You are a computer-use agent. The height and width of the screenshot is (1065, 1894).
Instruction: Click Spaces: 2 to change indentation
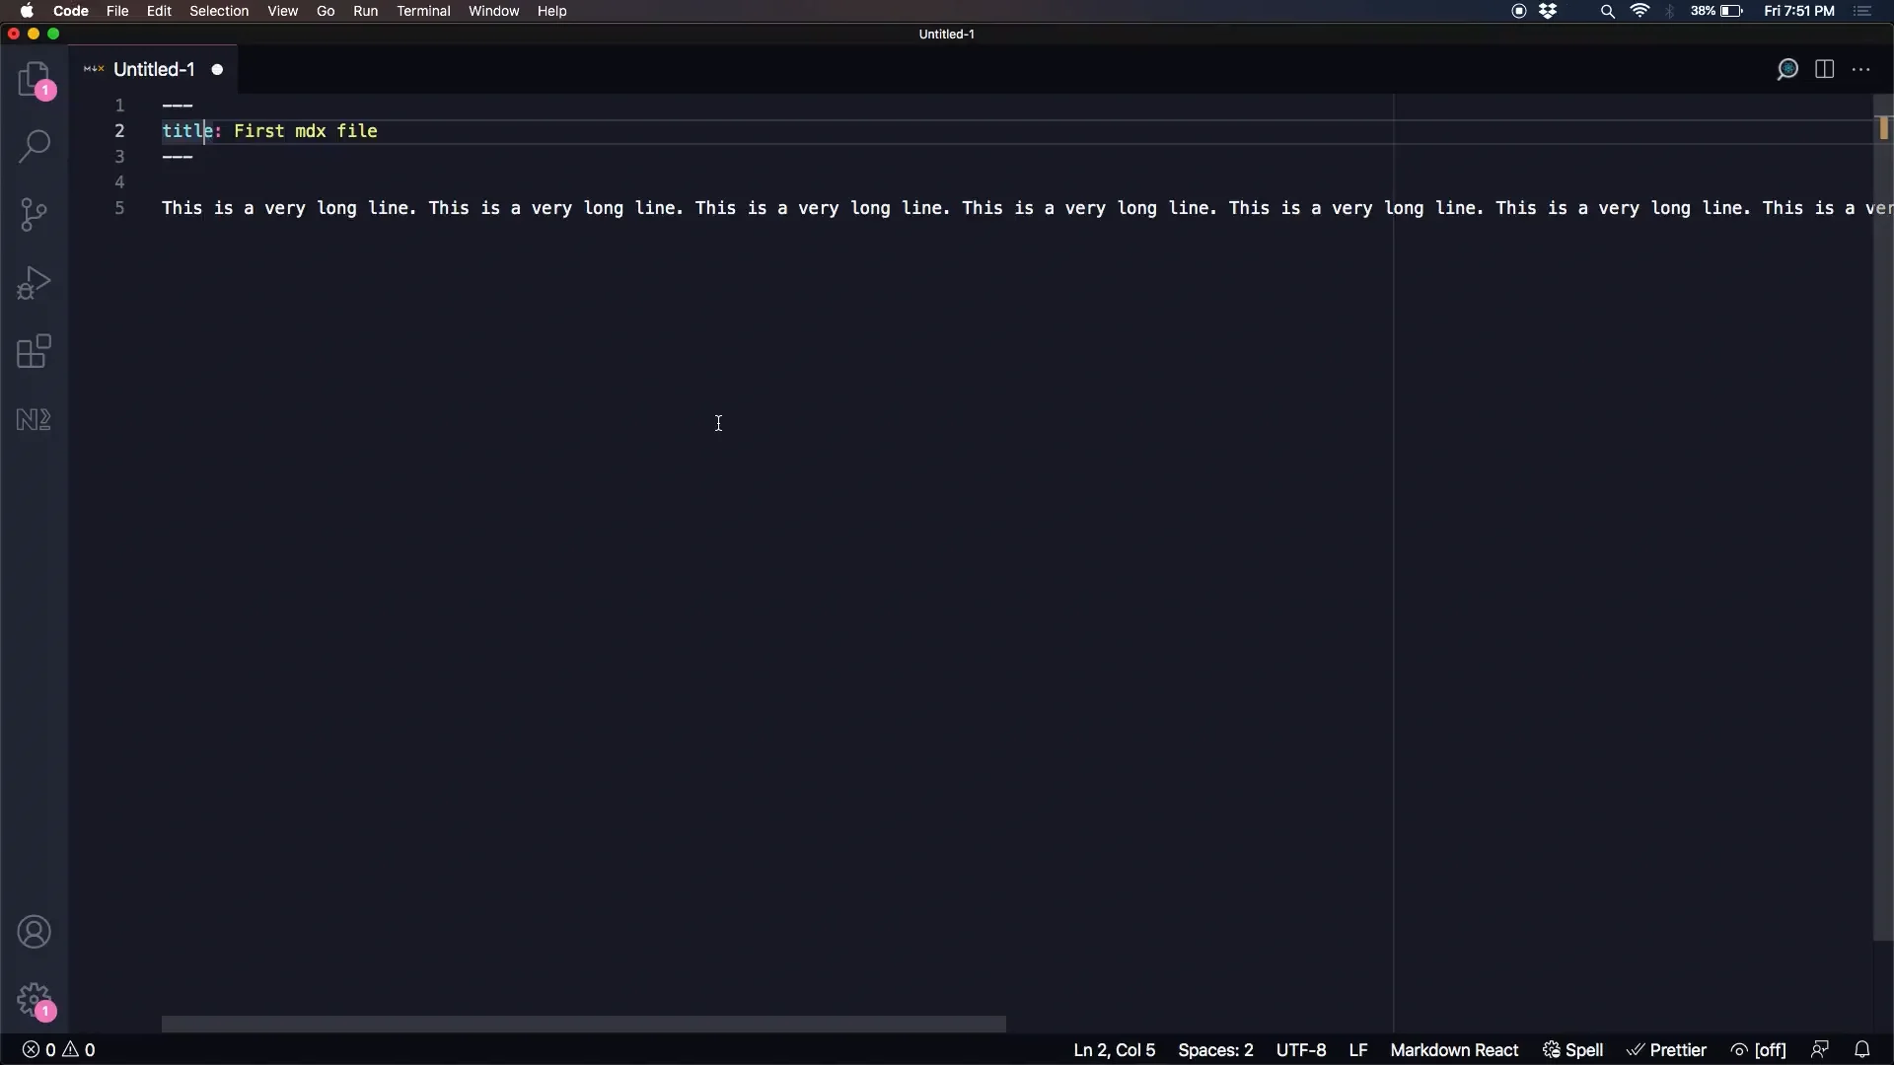pyautogui.click(x=1215, y=1049)
